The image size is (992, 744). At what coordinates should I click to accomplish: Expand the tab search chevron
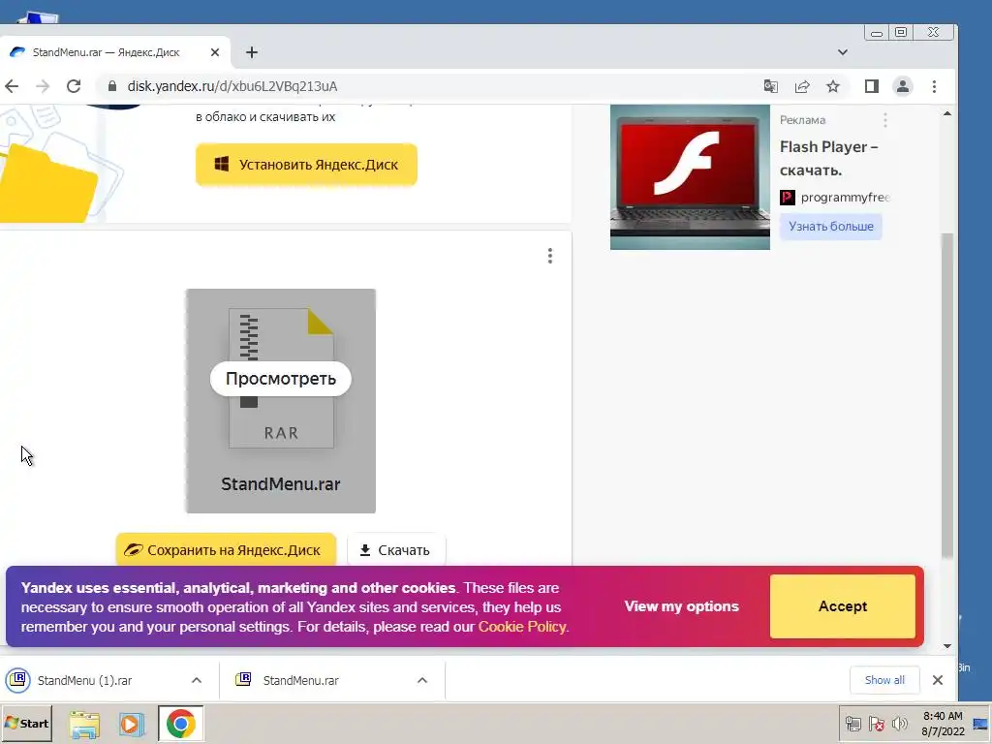click(x=843, y=52)
